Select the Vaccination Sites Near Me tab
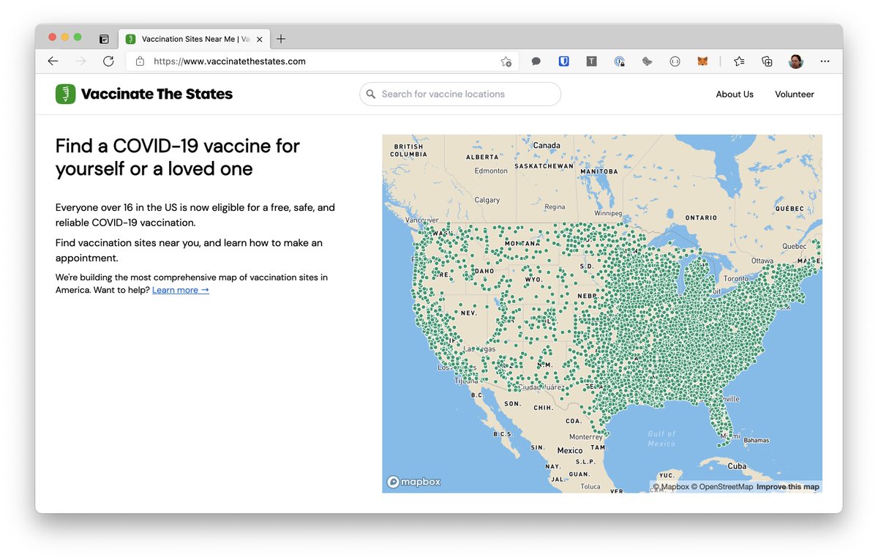The image size is (878, 560). (x=193, y=39)
